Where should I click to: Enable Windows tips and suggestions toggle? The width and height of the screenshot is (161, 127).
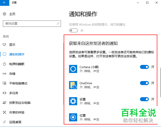(x=73, y=31)
